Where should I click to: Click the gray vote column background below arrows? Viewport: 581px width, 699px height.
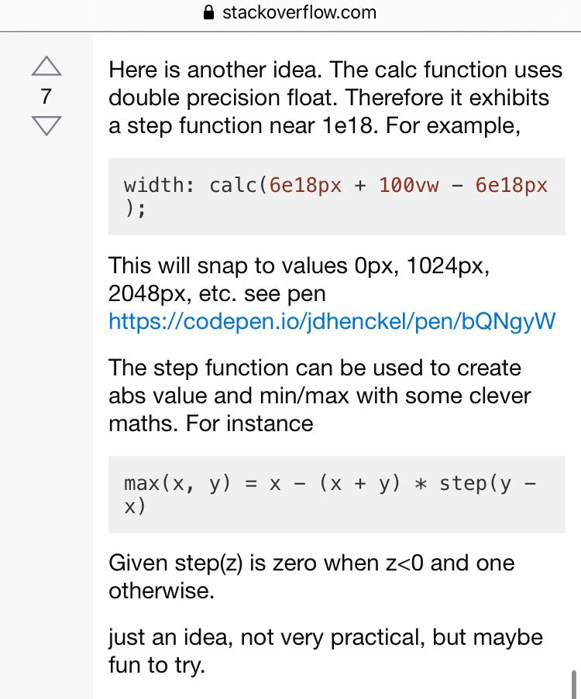pos(46,401)
